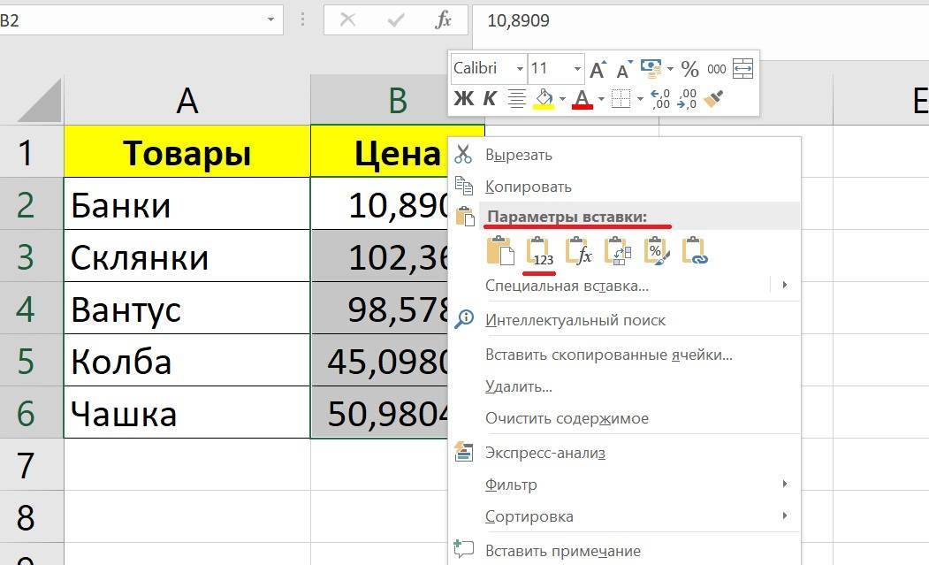Open fill color dropdown arrow
The height and width of the screenshot is (565, 929).
click(562, 98)
